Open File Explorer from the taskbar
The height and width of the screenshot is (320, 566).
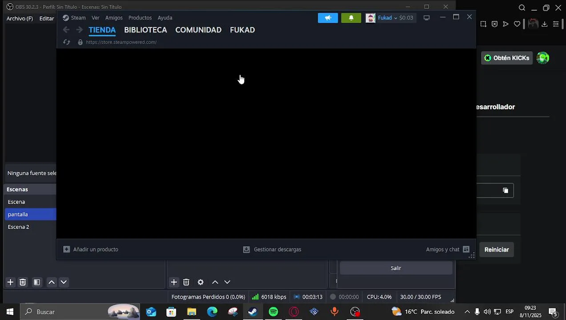click(192, 312)
